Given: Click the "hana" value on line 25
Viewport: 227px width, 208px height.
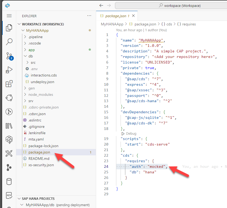Looking at the screenshot, I should click(150, 172).
